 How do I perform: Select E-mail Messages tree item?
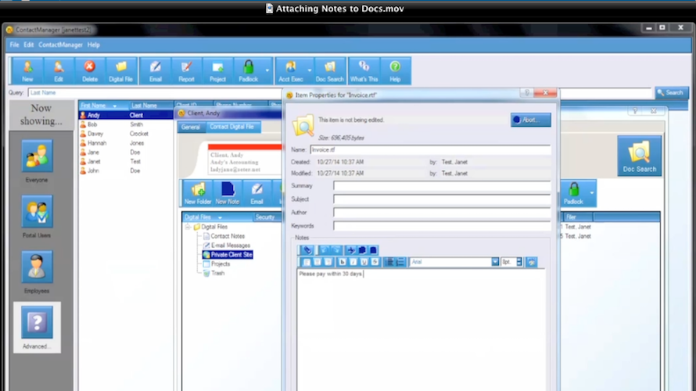point(226,246)
